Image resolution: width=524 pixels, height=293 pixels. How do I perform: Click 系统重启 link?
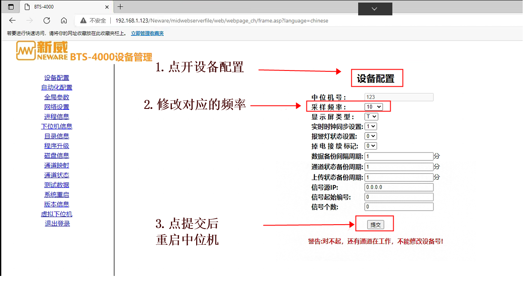pyautogui.click(x=57, y=195)
